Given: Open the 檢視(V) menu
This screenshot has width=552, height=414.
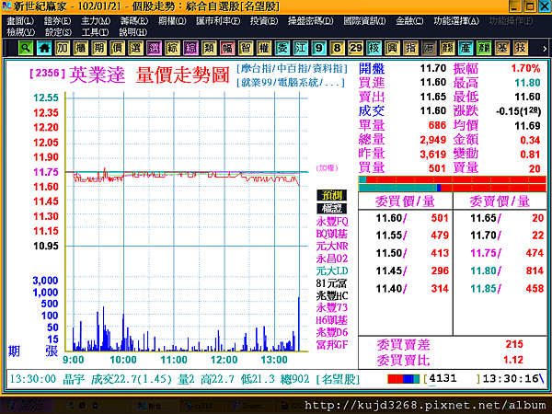Looking at the screenshot, I should 21,32.
